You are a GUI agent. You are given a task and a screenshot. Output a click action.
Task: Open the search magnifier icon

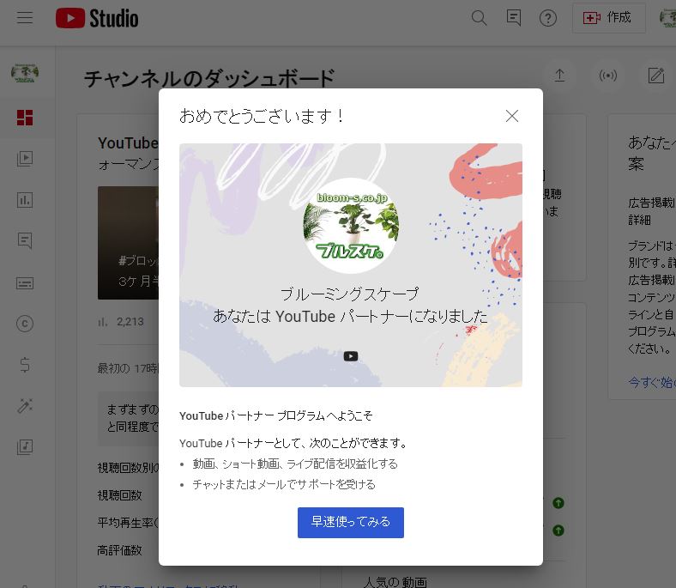click(479, 18)
